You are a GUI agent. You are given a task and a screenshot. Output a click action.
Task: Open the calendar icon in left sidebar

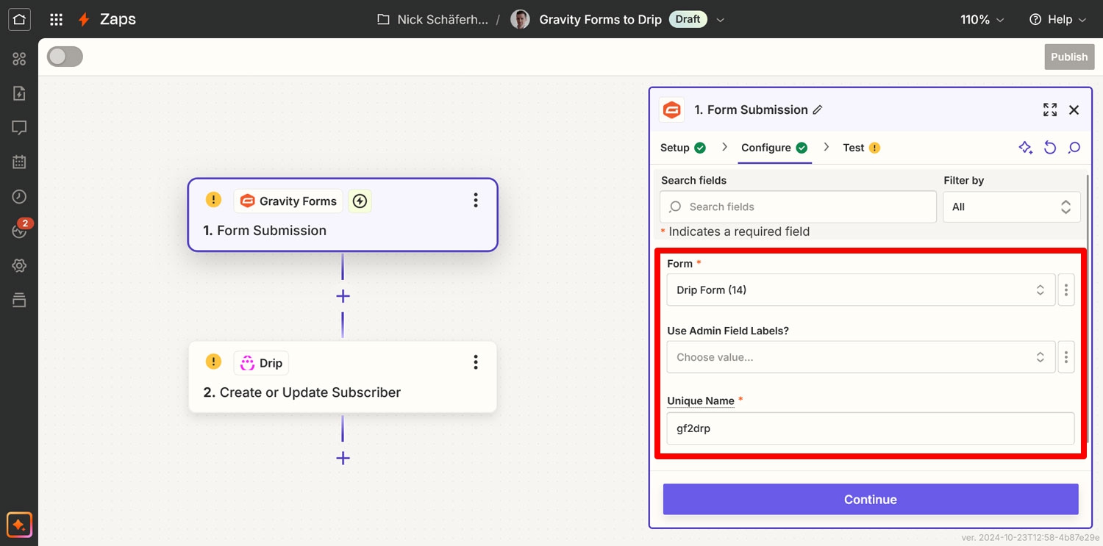[19, 162]
